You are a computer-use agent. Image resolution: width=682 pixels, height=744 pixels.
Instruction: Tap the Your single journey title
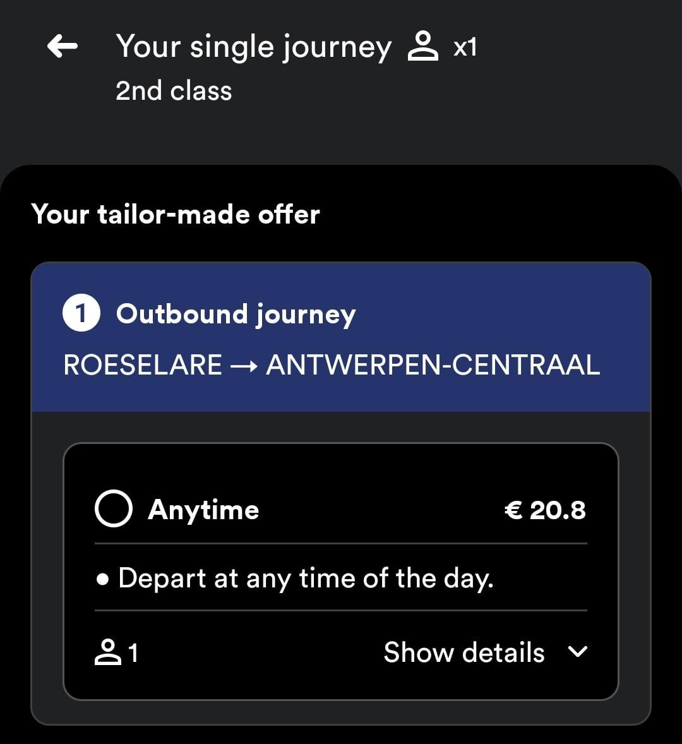[x=254, y=47]
